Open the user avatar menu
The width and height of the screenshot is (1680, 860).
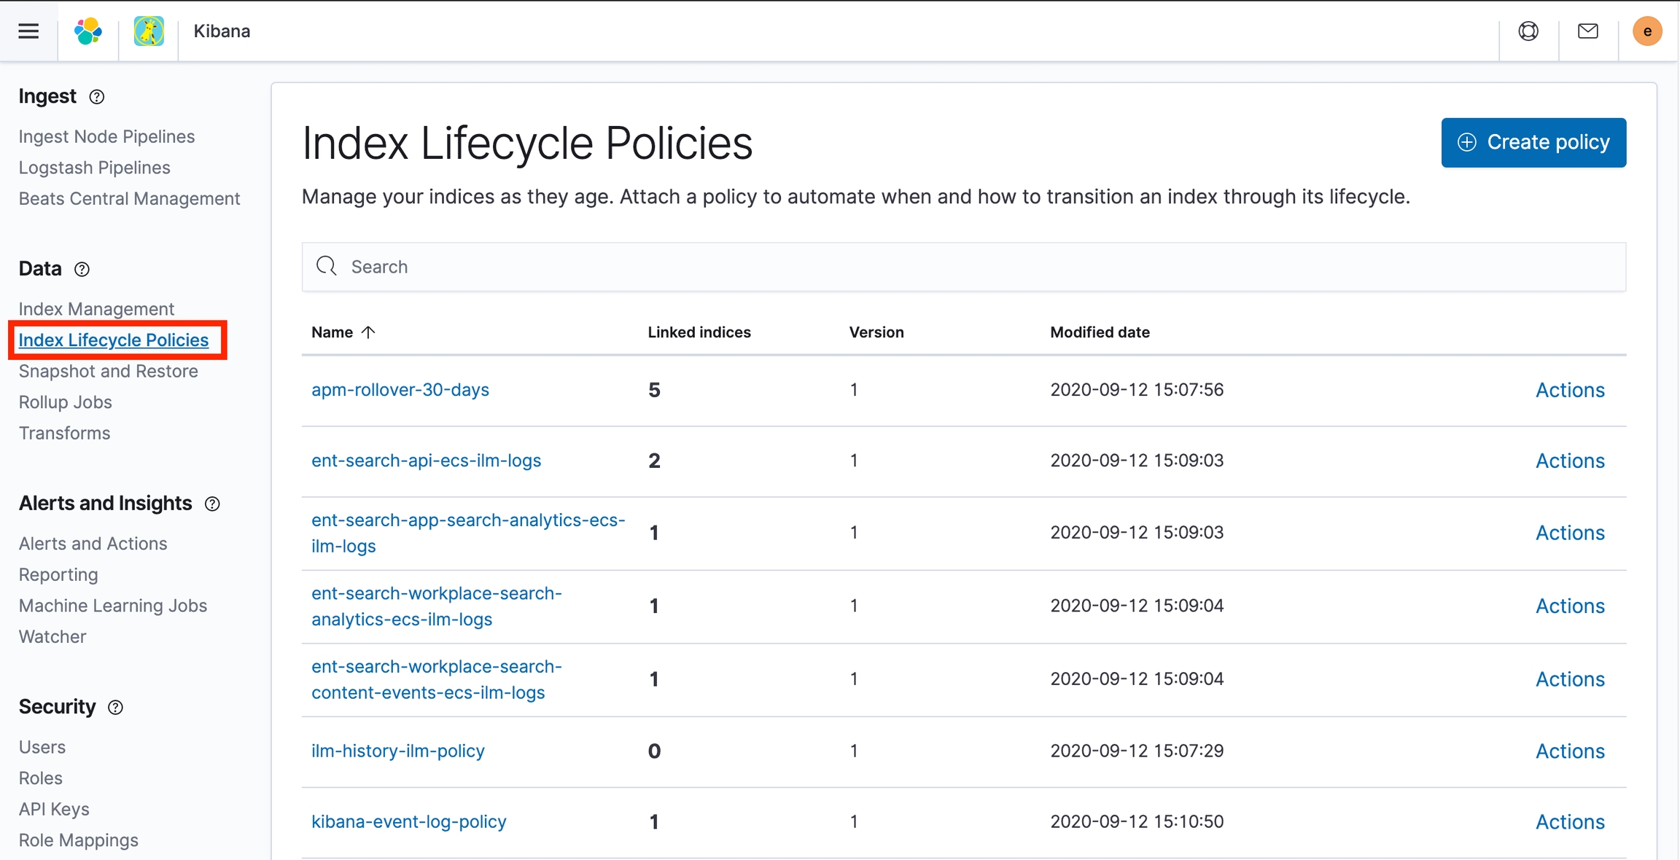click(1647, 31)
